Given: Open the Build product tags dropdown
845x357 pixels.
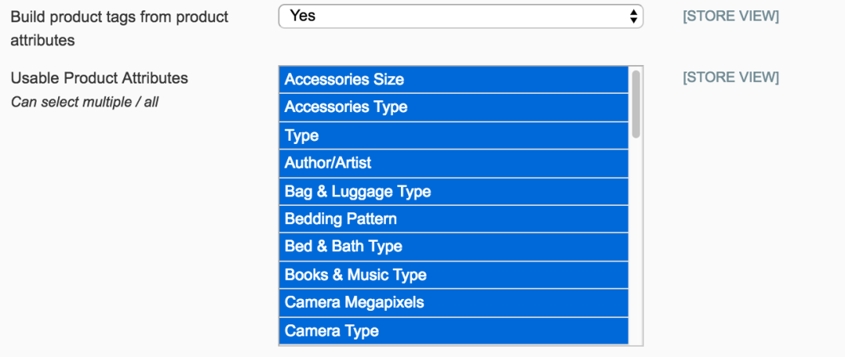Looking at the screenshot, I should [x=460, y=16].
